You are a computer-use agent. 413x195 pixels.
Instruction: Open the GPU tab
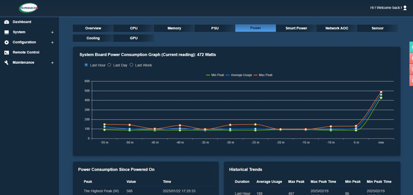tap(134, 38)
